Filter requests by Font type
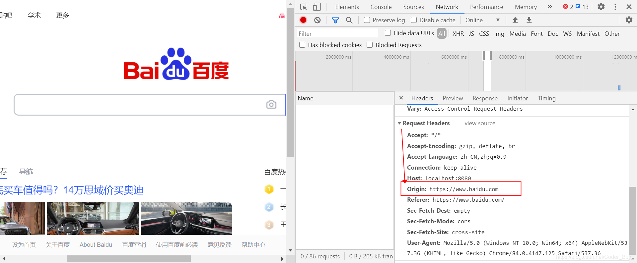The height and width of the screenshot is (263, 637). pos(537,34)
